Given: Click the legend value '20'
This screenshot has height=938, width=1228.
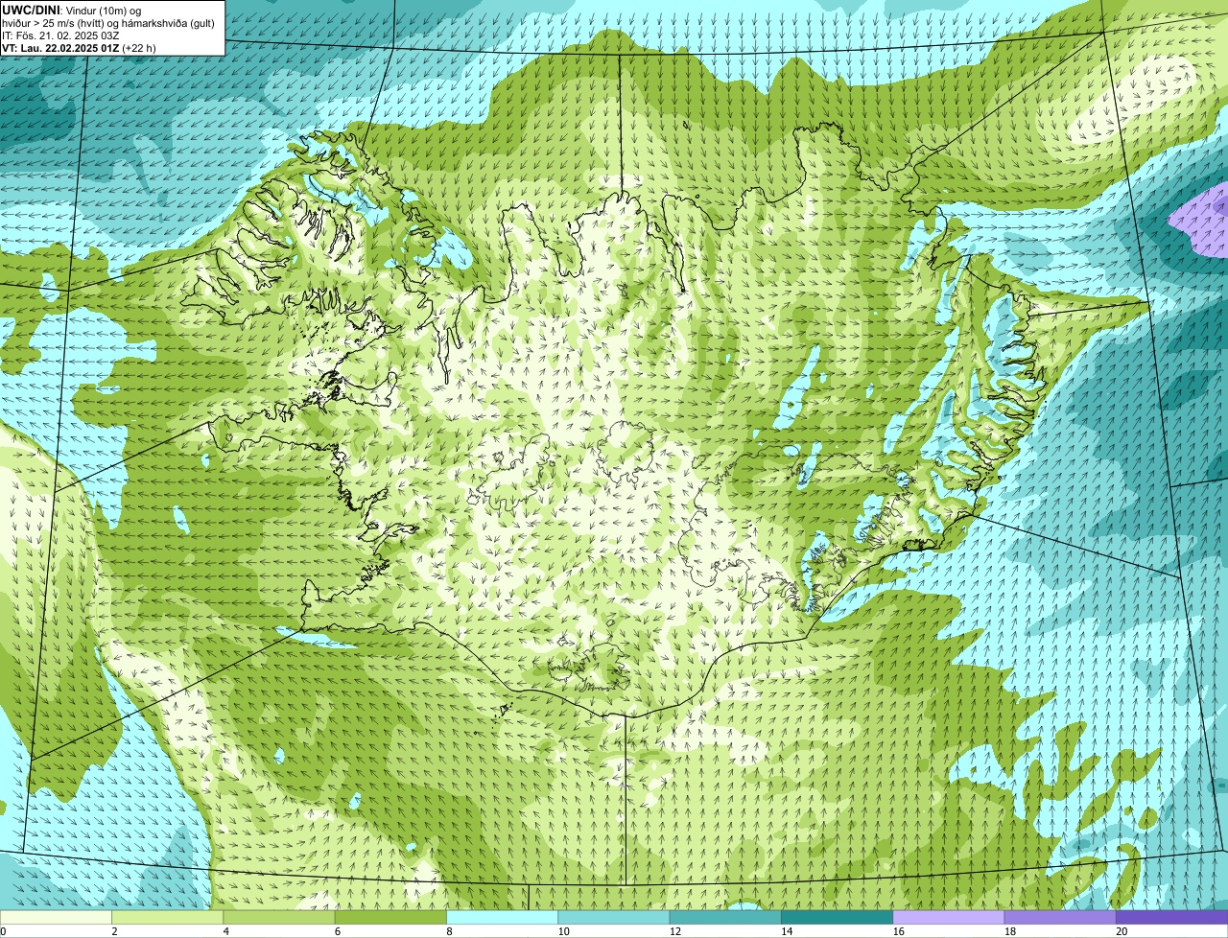Looking at the screenshot, I should tap(1122, 931).
